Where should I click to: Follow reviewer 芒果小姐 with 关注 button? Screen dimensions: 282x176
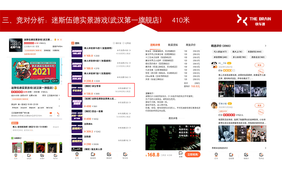[259, 105]
